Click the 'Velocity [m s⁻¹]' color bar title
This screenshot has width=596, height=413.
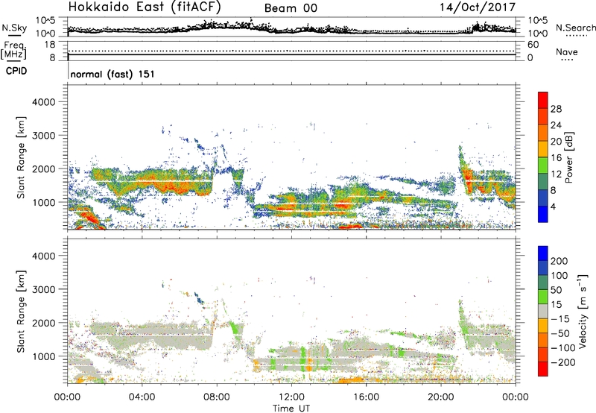click(x=583, y=311)
